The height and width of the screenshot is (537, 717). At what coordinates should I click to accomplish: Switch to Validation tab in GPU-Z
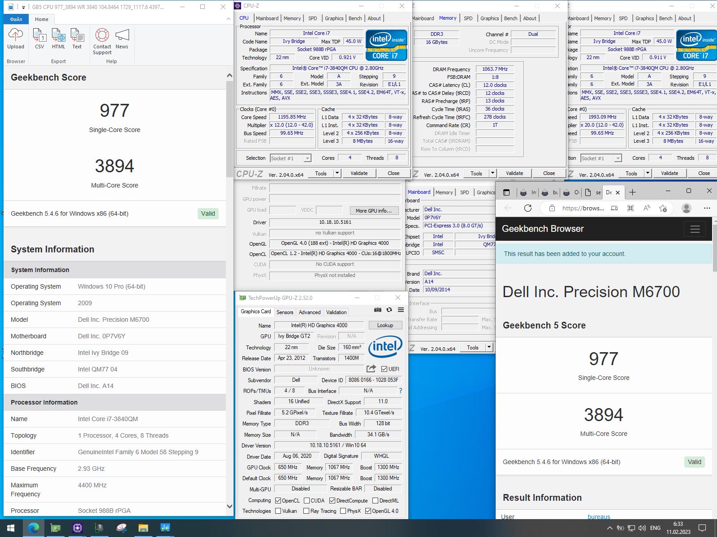(x=336, y=312)
